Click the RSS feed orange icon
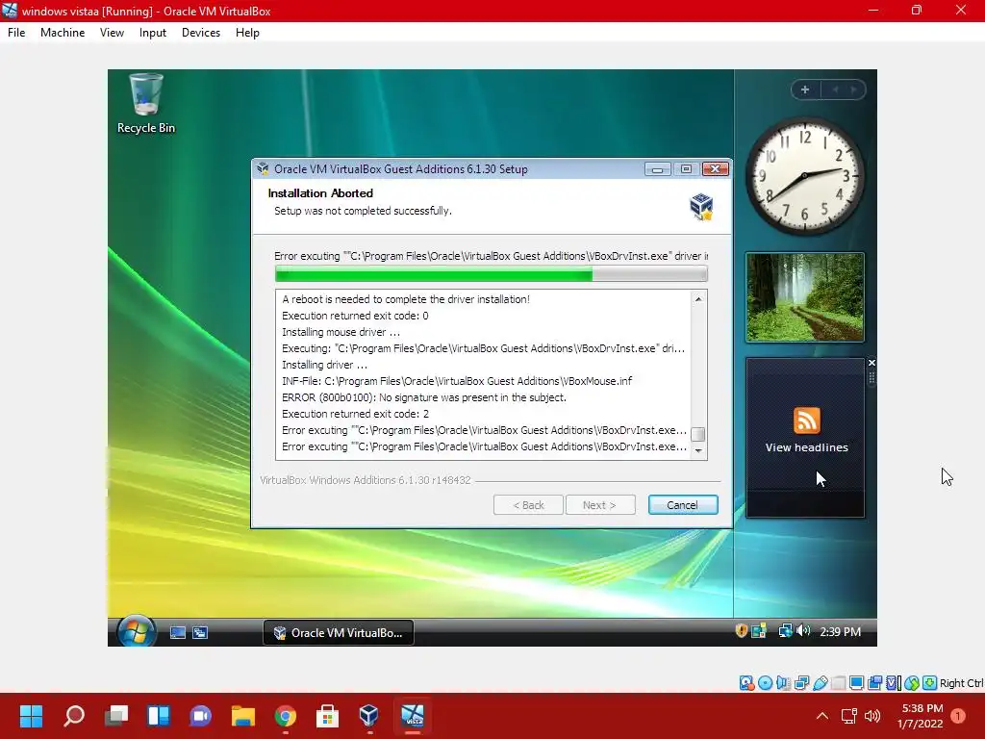The height and width of the screenshot is (739, 985). tap(807, 420)
